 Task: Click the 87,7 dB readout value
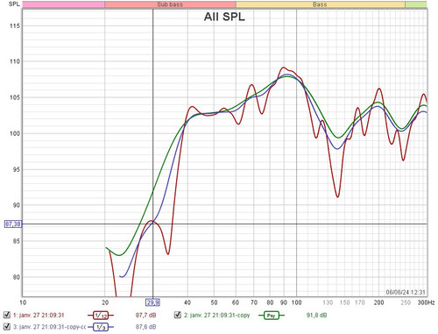tap(145, 316)
